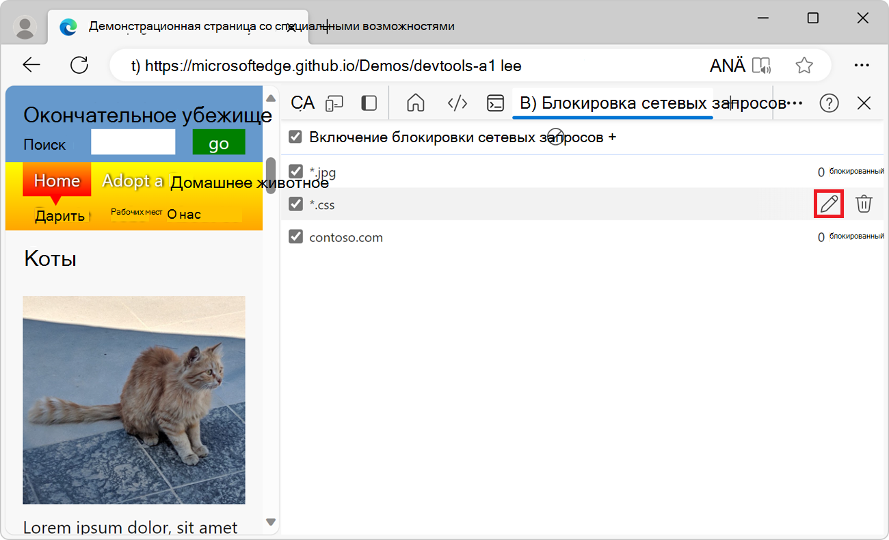Refresh the page with reload icon
The image size is (889, 540).
coord(79,65)
